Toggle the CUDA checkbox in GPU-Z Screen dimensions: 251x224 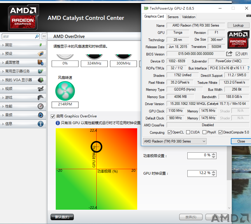pyautogui.click(x=188, y=132)
